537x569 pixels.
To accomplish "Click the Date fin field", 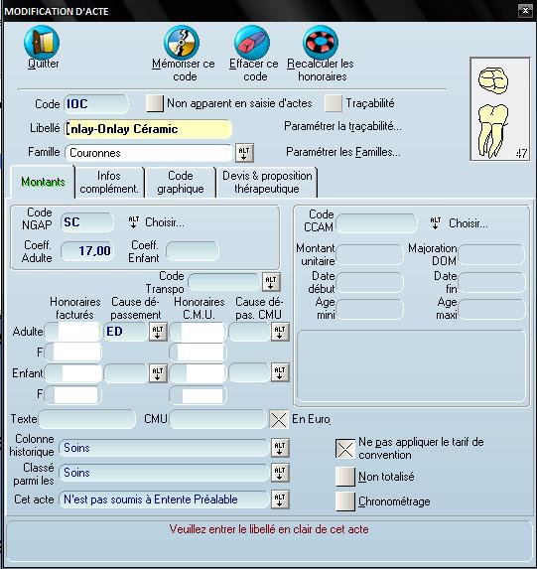I will 491,282.
